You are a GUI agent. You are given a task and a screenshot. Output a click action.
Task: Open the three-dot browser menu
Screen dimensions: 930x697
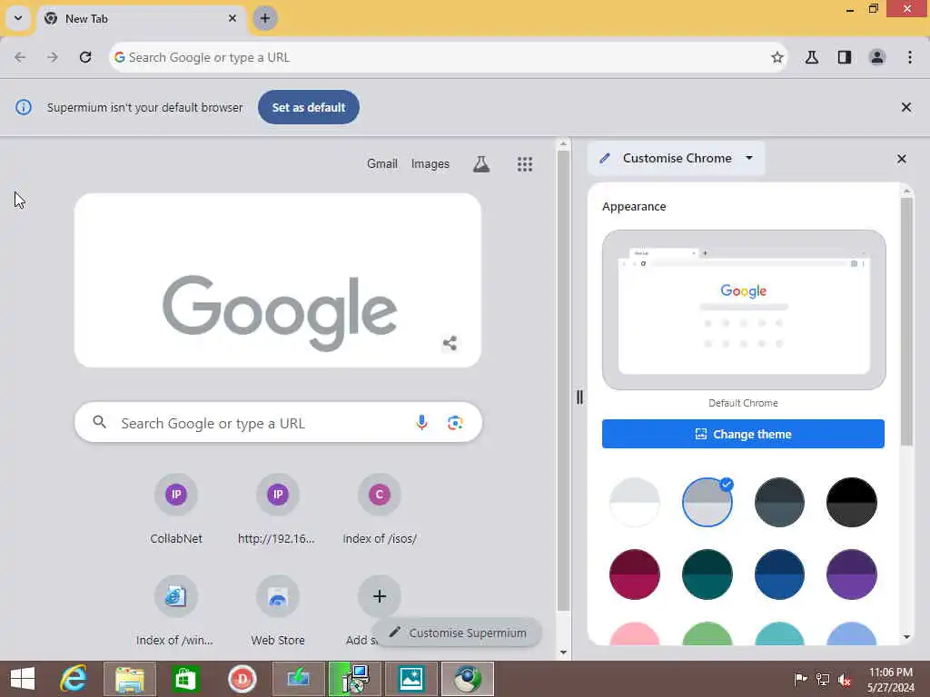point(910,57)
